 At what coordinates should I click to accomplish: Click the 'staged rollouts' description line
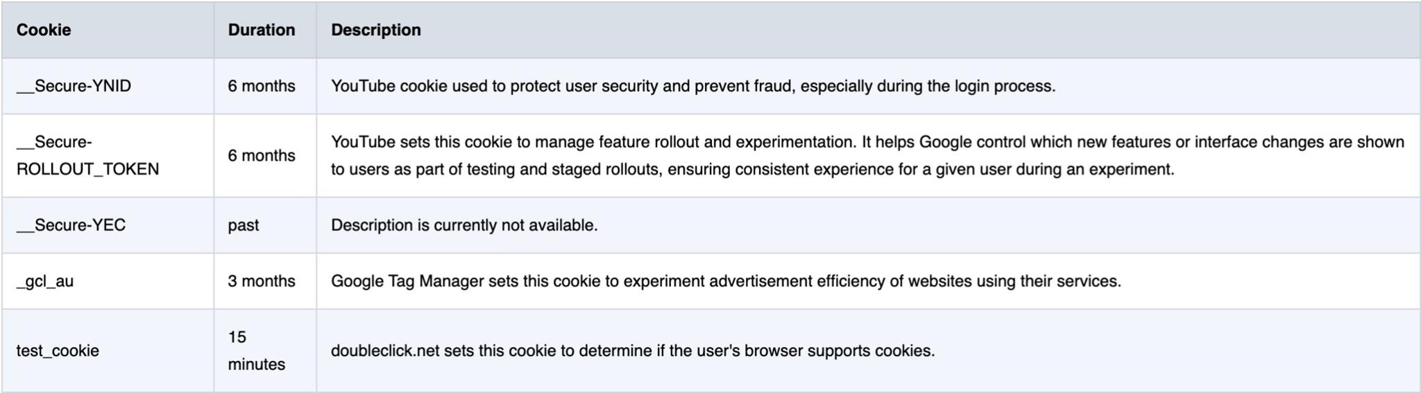pos(753,169)
